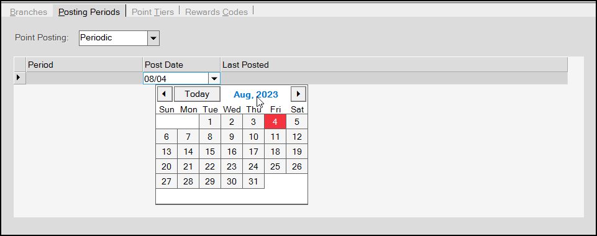The height and width of the screenshot is (236, 597).
Task: Click the Aug, 2023 month title
Action: [256, 94]
